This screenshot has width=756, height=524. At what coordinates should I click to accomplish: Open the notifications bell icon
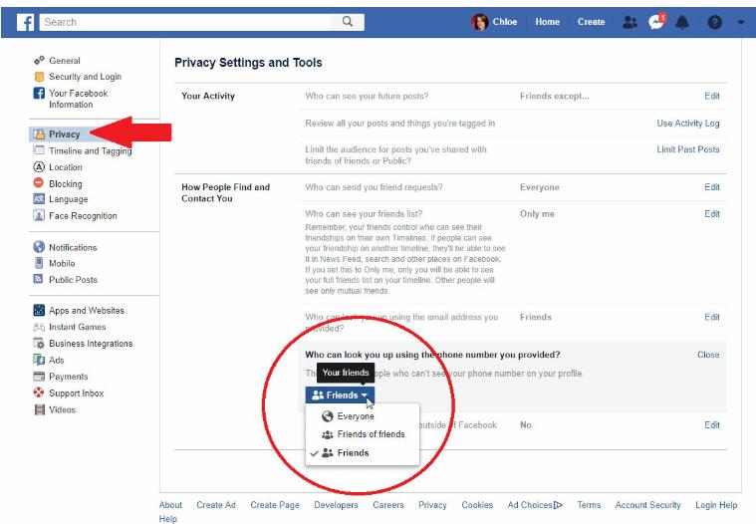[x=682, y=22]
